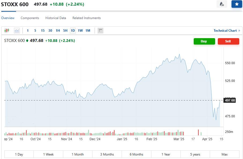
Task: Click the Dec '24 date axis label
Action: pyautogui.click(x=95, y=139)
